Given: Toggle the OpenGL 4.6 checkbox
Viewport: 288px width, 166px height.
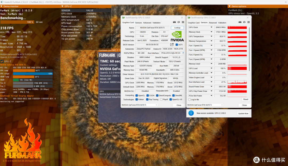Looking at the screenshot, I should click(x=171, y=99).
